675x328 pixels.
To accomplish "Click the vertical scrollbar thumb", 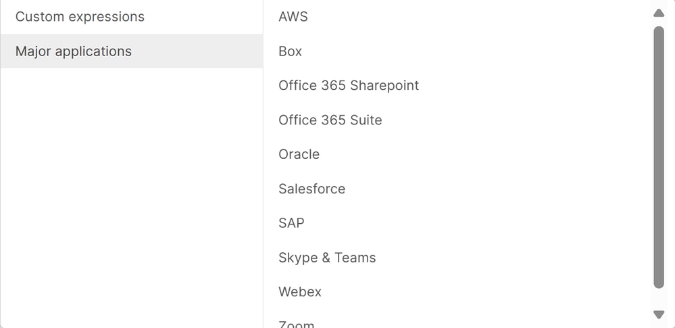I will tap(659, 158).
